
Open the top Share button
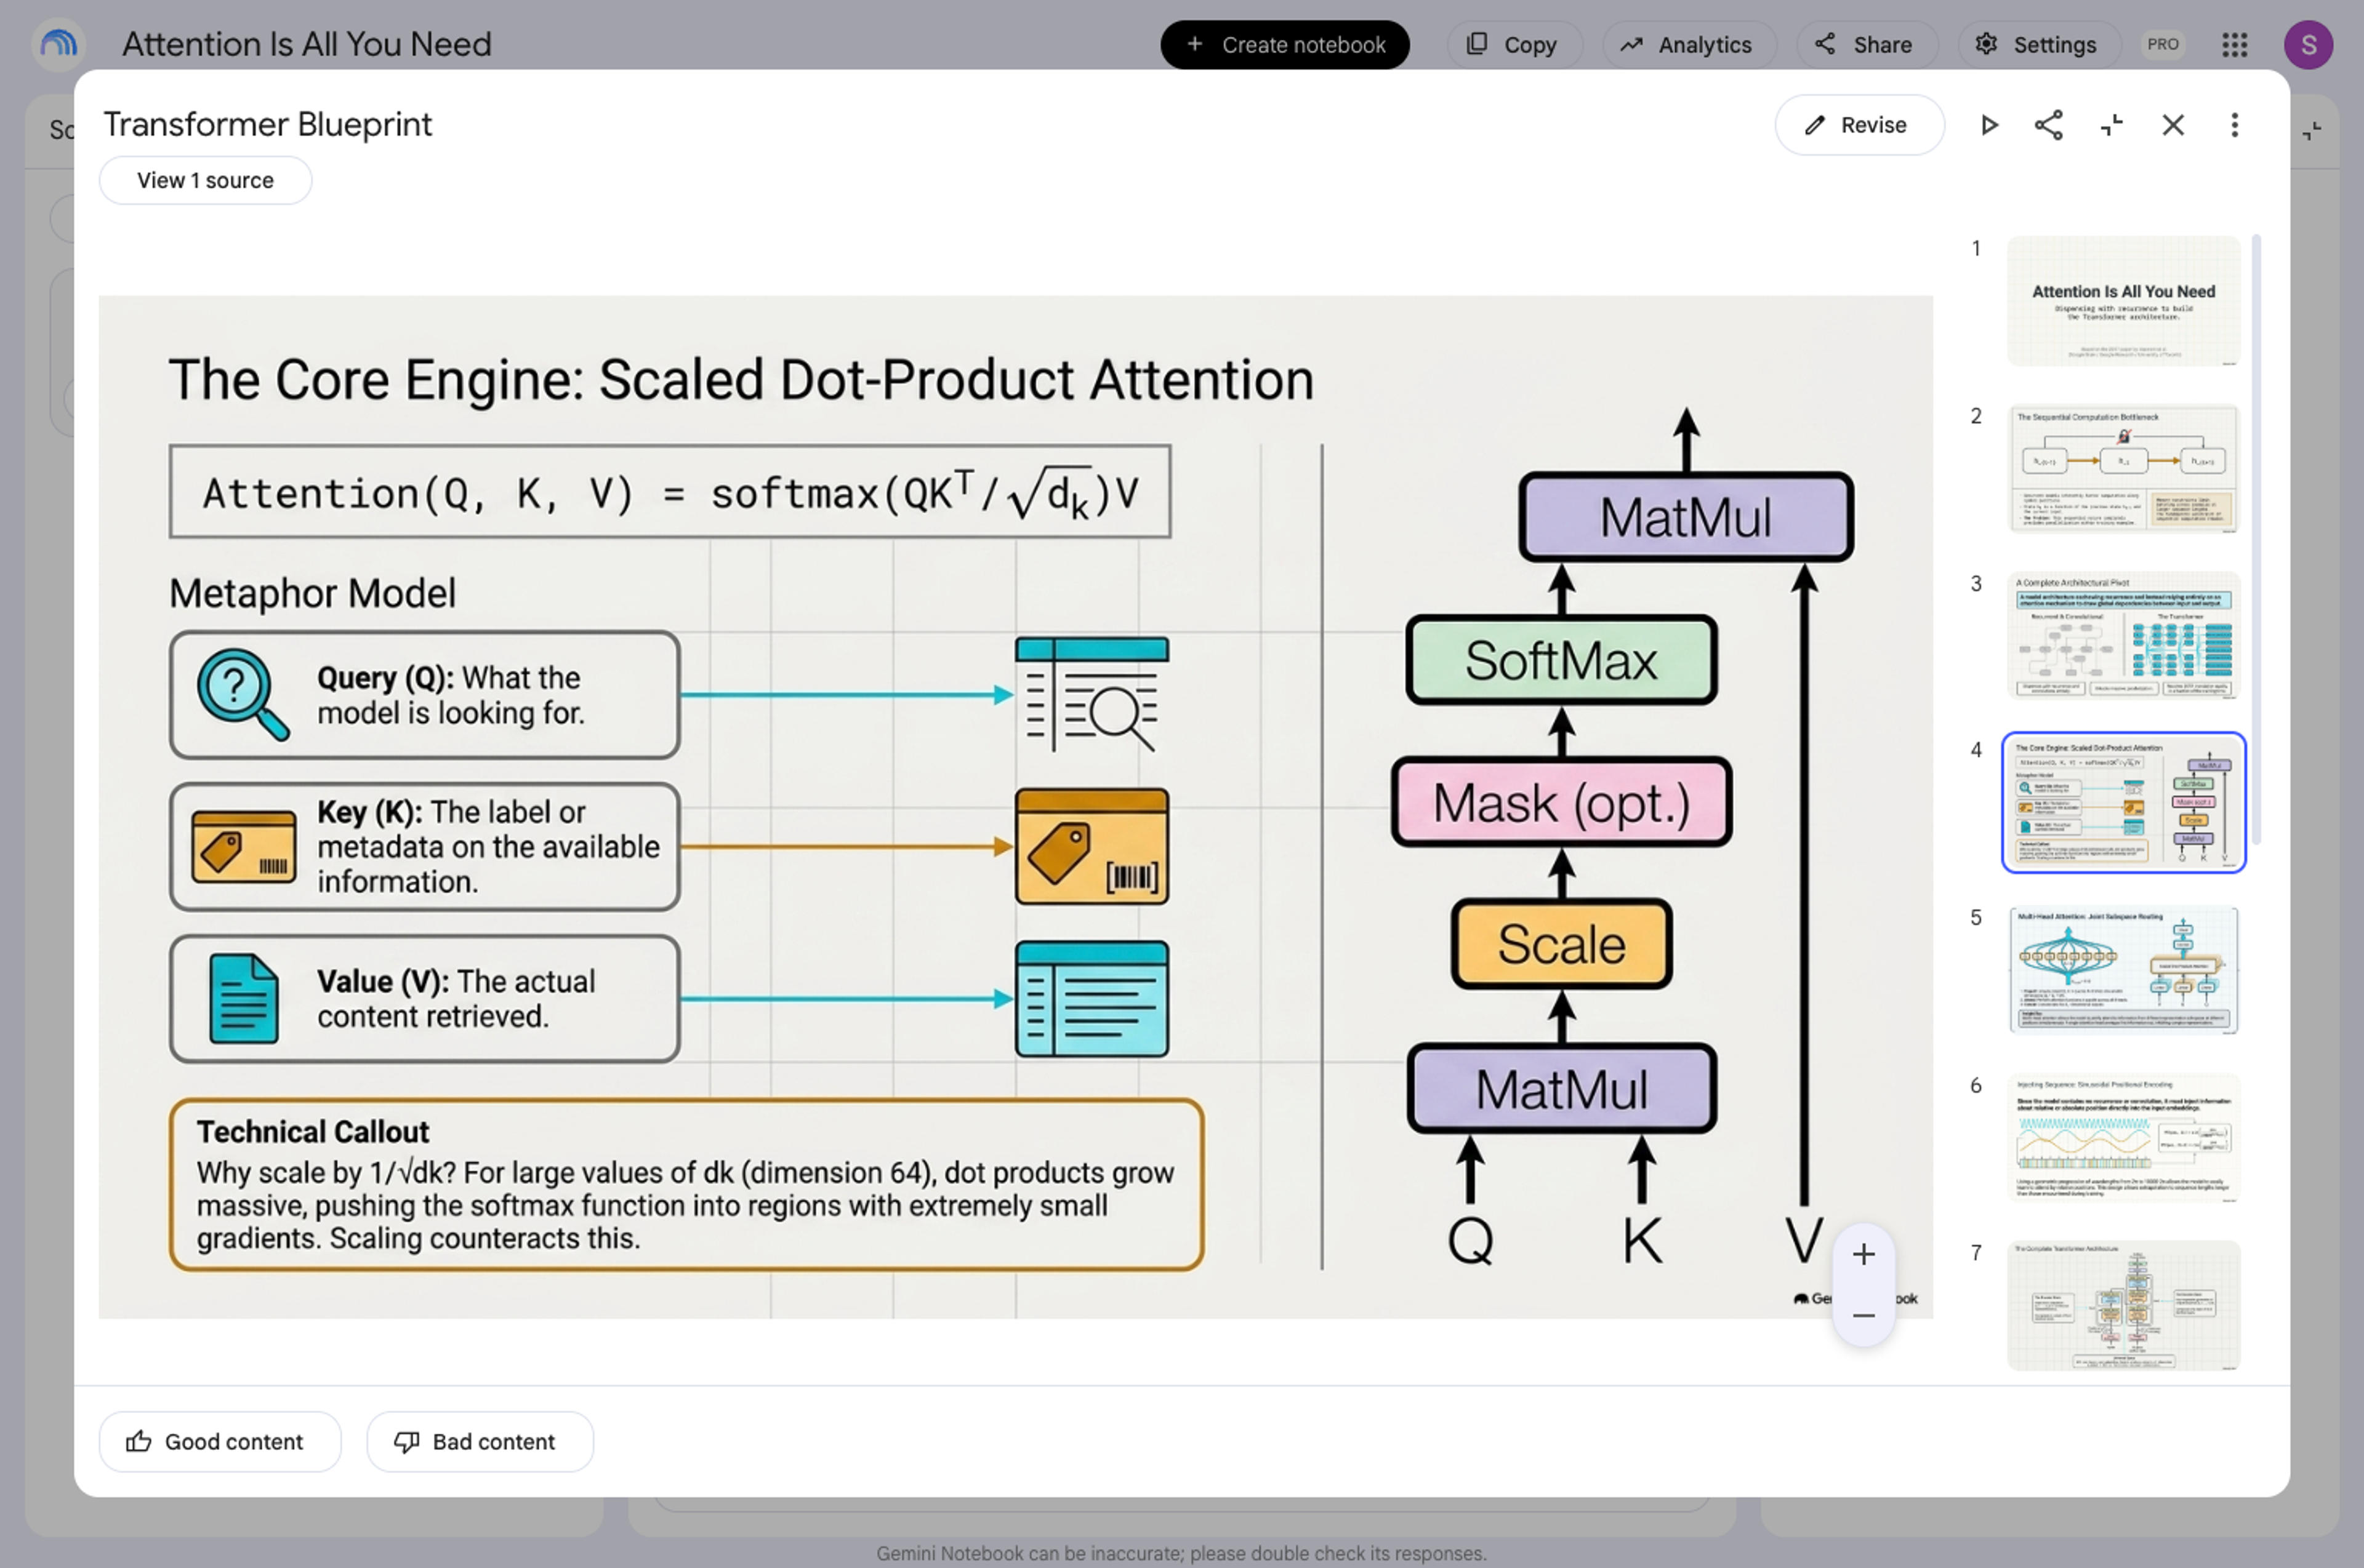tap(1866, 45)
